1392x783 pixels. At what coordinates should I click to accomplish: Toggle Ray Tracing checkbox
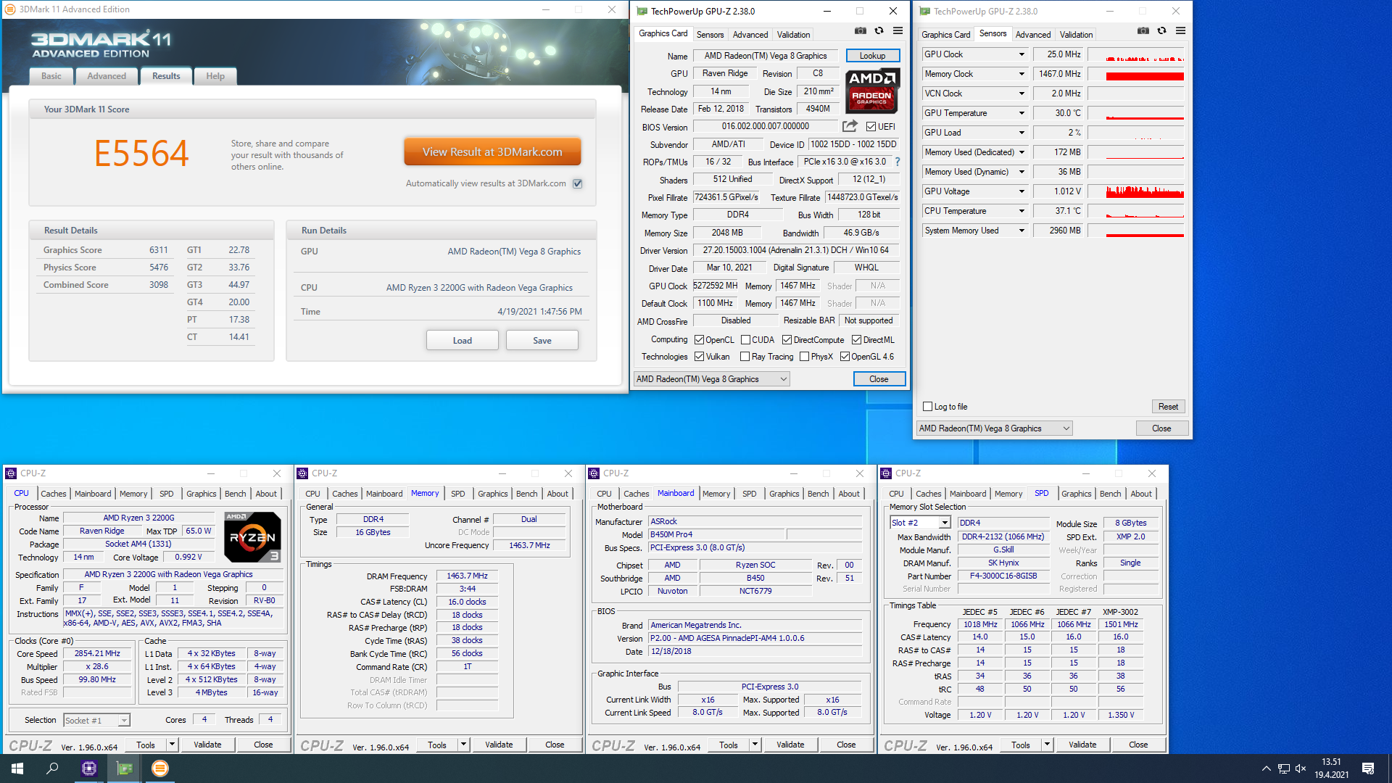[x=745, y=356]
